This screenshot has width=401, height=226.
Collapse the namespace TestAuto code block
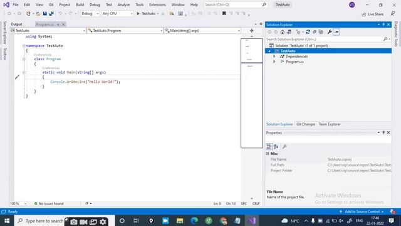click(24, 46)
